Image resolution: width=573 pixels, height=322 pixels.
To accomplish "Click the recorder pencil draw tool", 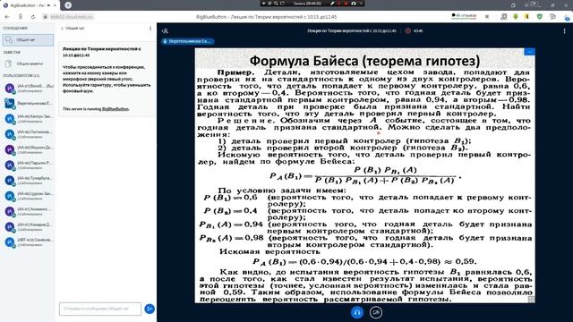I will click(x=332, y=4).
